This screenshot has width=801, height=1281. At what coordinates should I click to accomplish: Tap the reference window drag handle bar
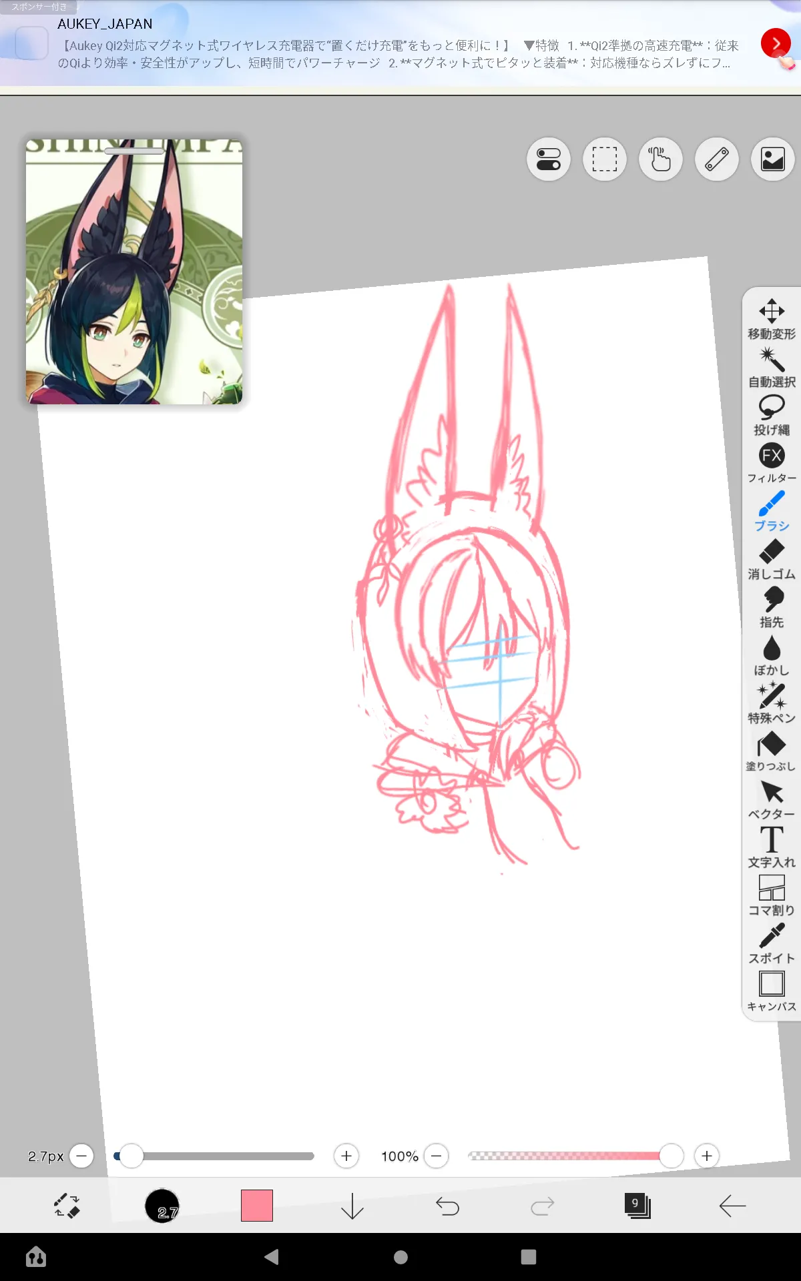pos(134,151)
